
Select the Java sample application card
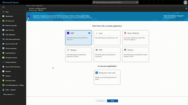(107, 38)
